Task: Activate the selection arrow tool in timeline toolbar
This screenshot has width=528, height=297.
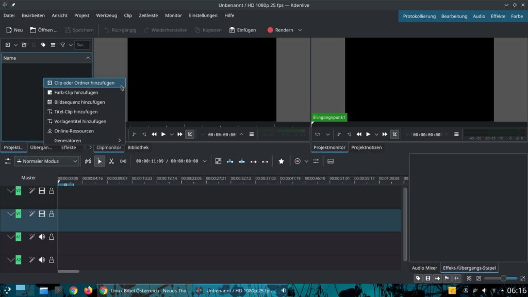Action: (100, 161)
